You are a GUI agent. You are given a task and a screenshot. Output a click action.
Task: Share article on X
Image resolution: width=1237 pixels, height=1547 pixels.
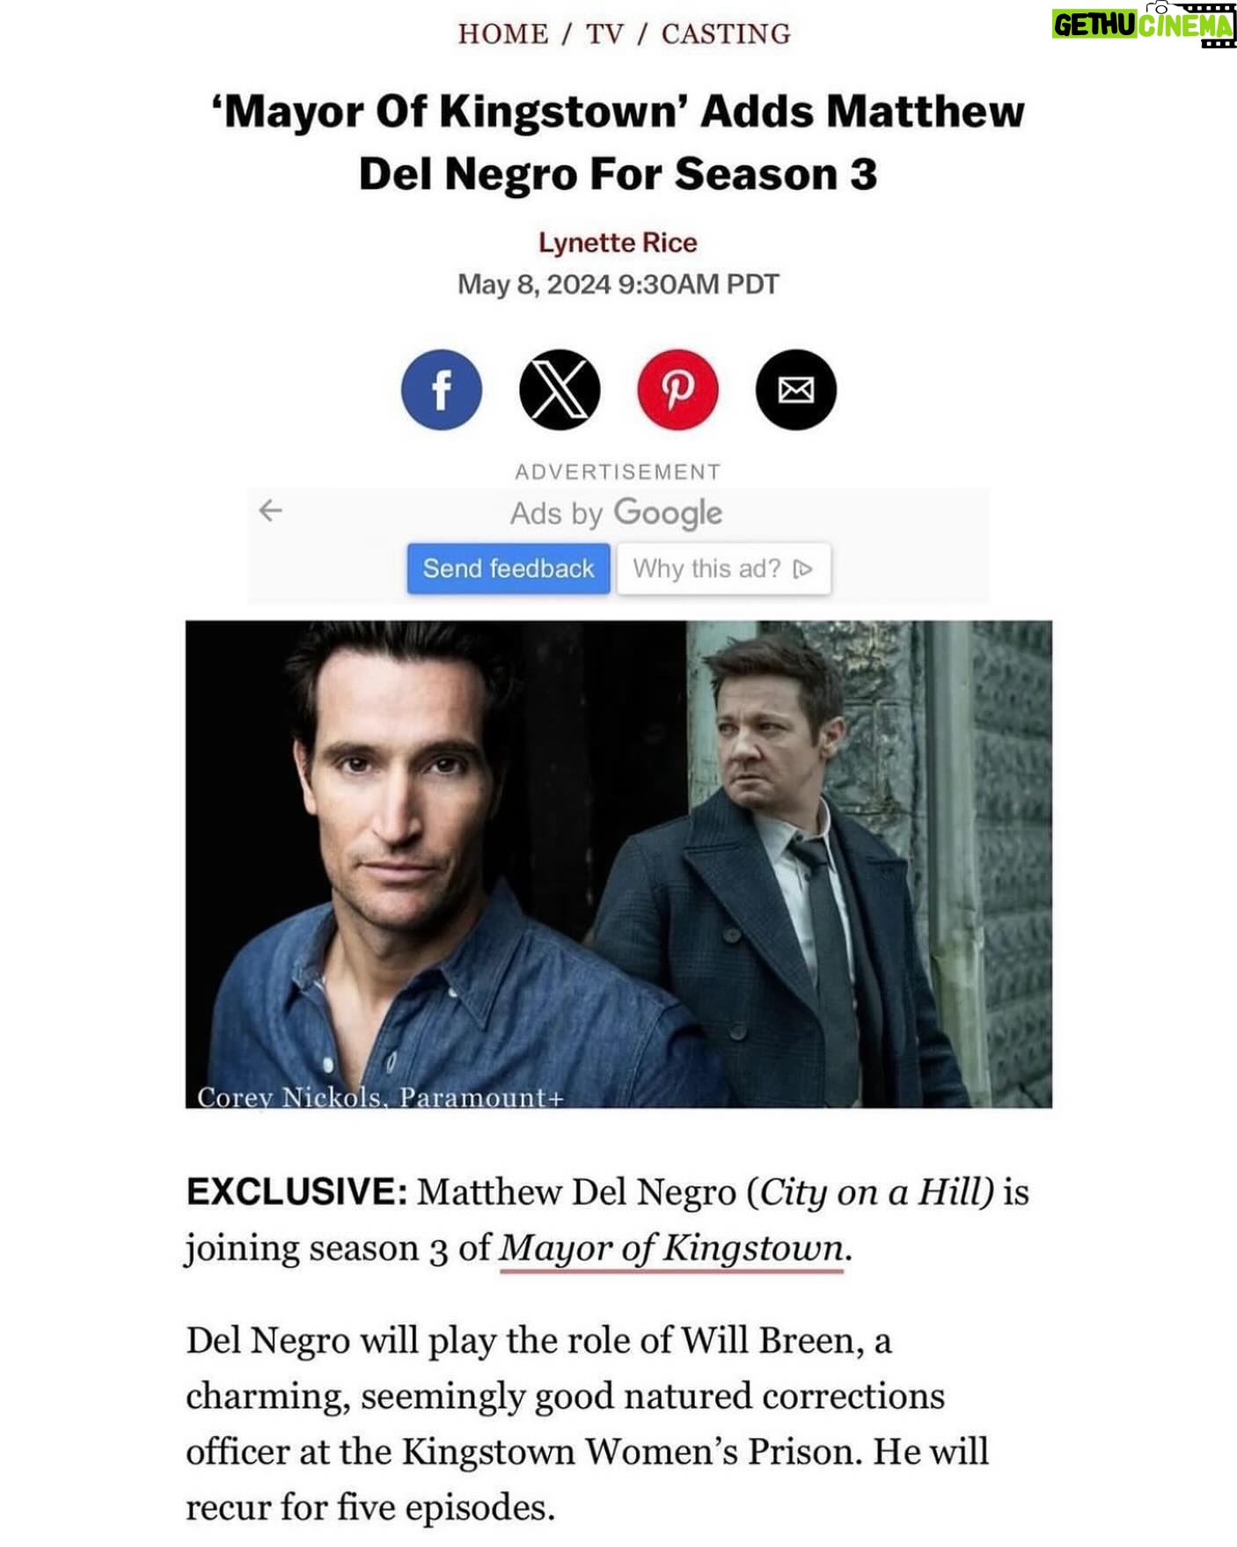[x=560, y=390]
